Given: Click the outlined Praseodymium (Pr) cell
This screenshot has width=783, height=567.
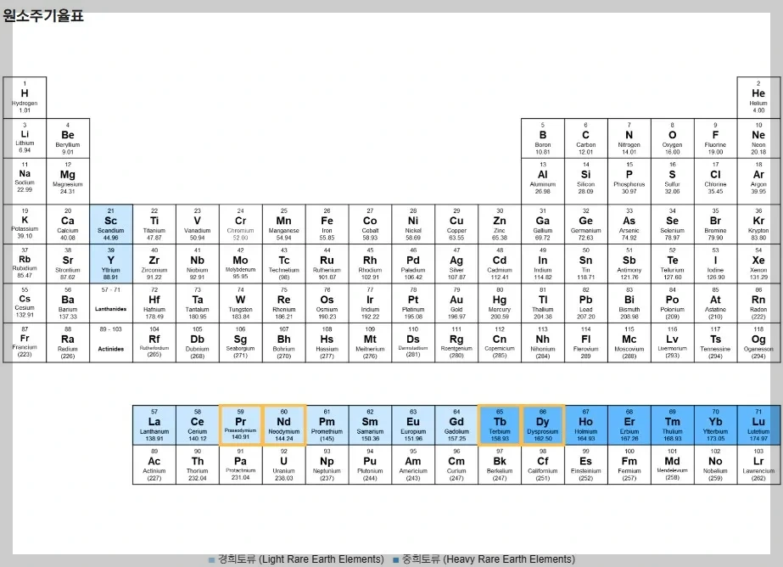Looking at the screenshot, I should (x=241, y=425).
